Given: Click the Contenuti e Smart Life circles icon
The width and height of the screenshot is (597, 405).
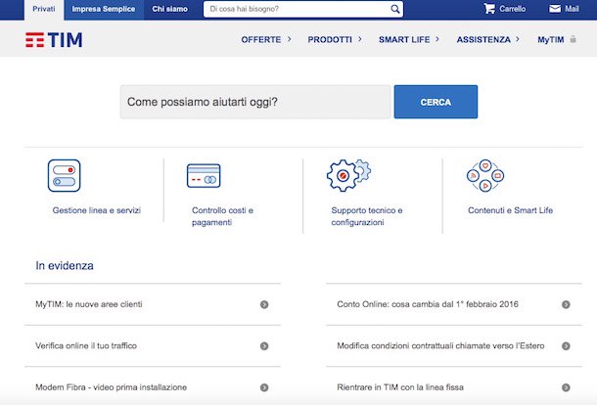Looking at the screenshot, I should point(485,175).
